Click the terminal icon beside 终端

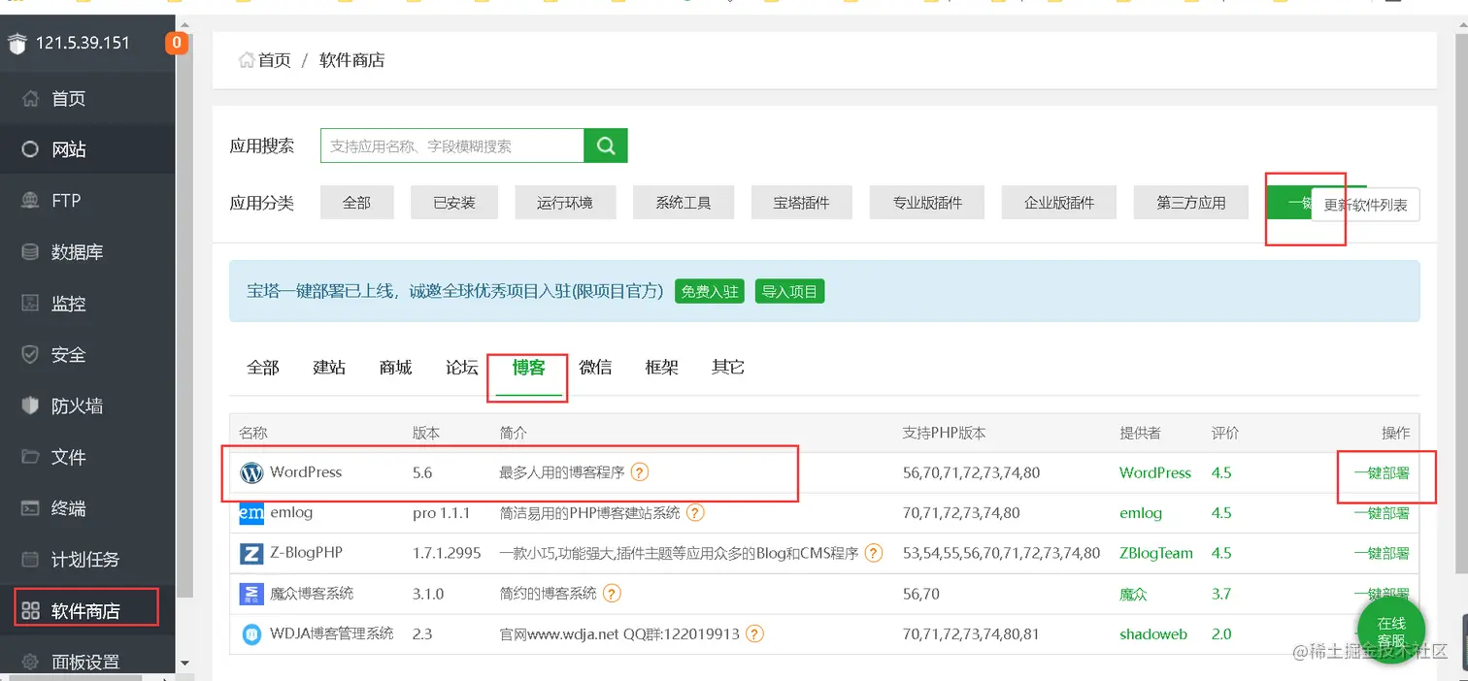[x=31, y=508]
